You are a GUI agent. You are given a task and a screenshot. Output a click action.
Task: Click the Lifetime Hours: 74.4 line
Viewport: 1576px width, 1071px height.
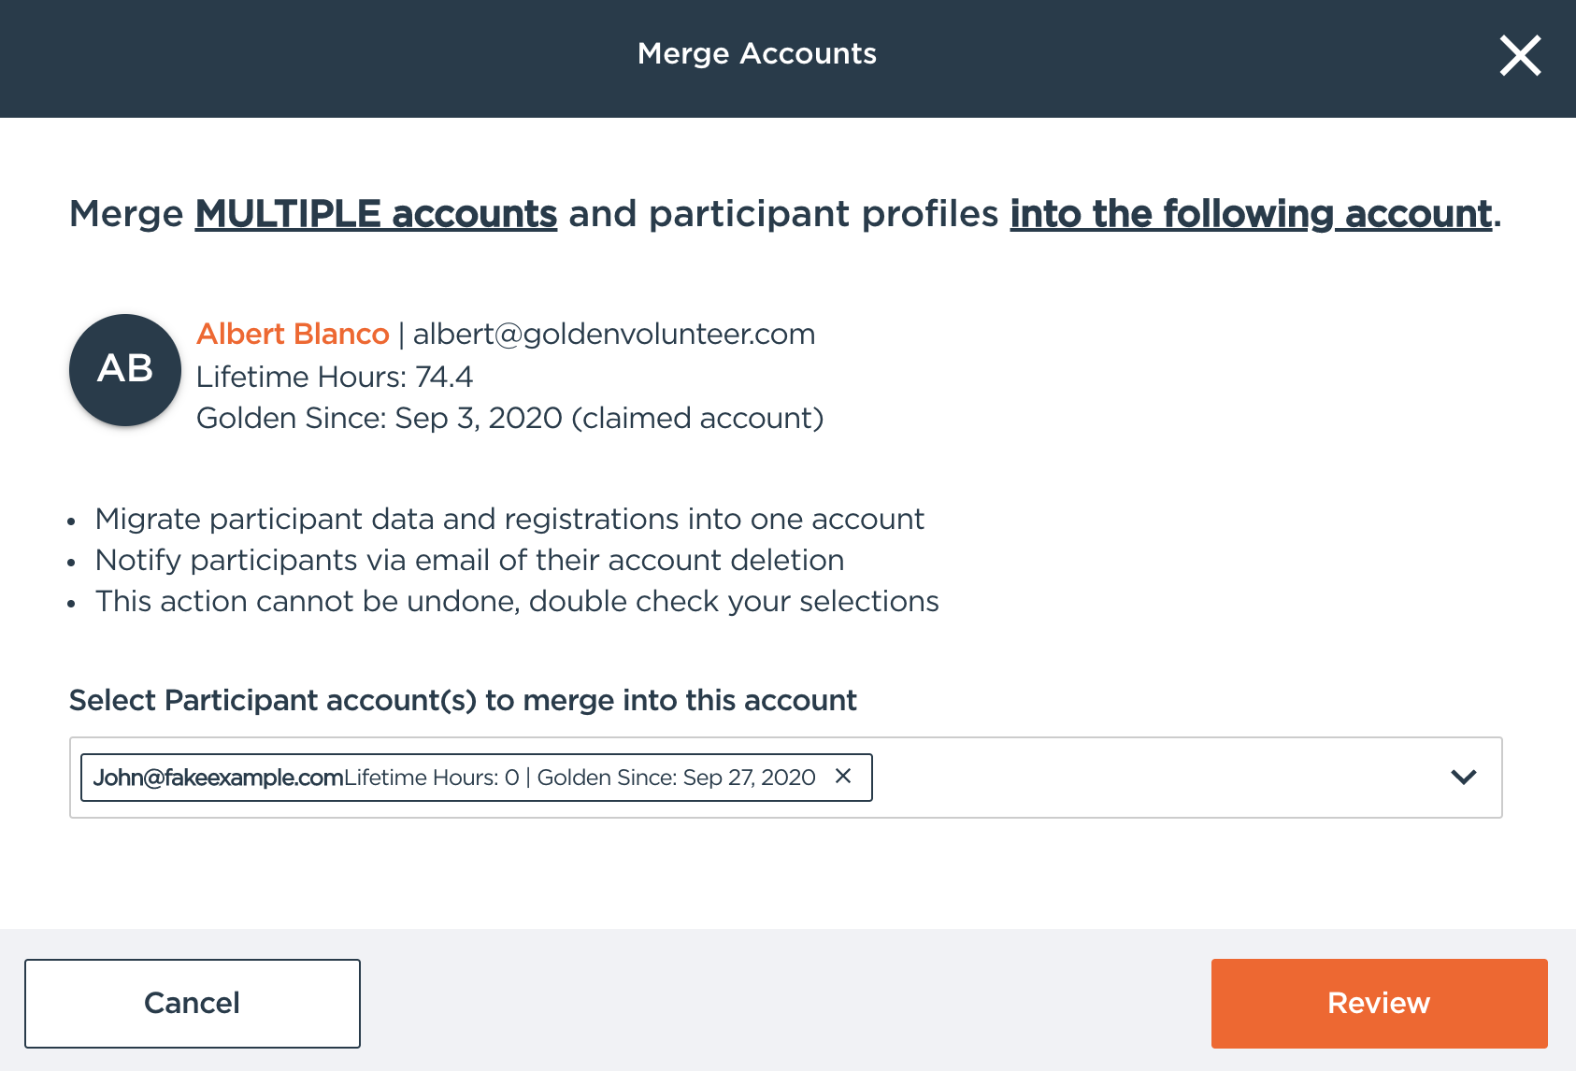pos(335,377)
